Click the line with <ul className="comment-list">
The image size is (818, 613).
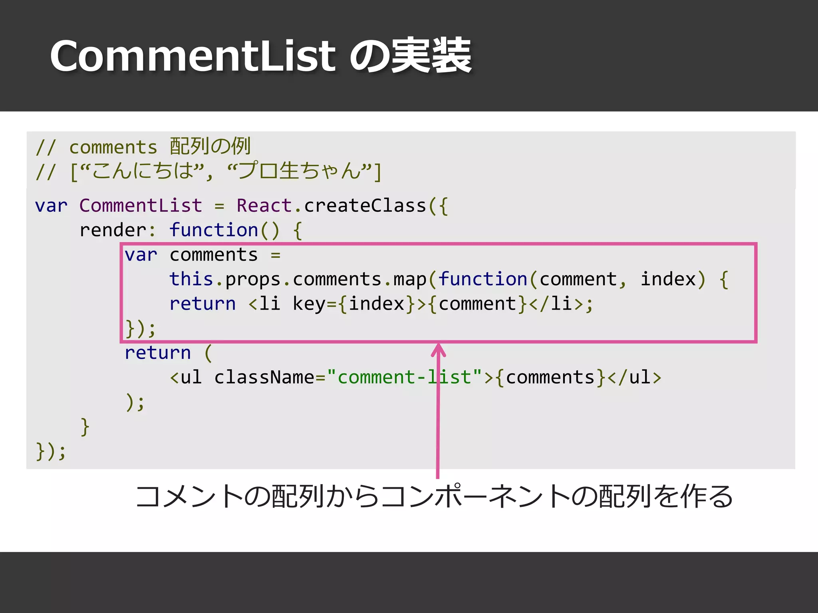(415, 378)
